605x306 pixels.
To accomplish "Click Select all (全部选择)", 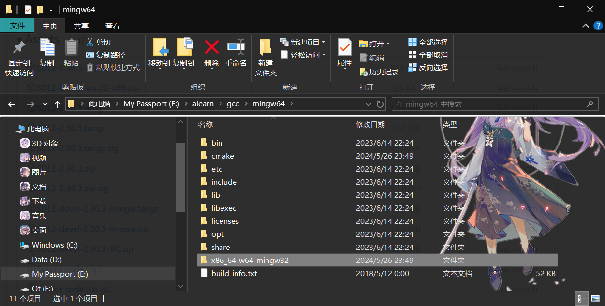I will pyautogui.click(x=428, y=42).
